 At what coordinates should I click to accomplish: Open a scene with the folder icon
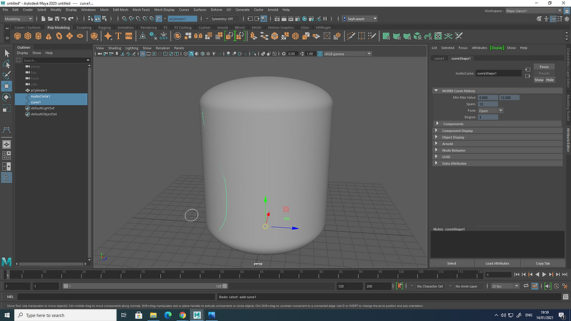pos(50,19)
